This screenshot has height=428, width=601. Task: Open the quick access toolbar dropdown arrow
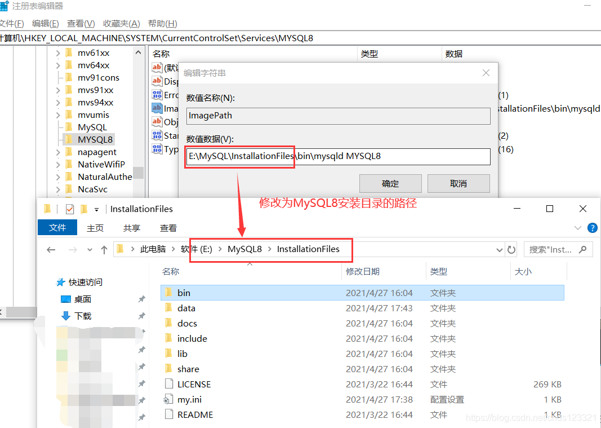point(96,210)
